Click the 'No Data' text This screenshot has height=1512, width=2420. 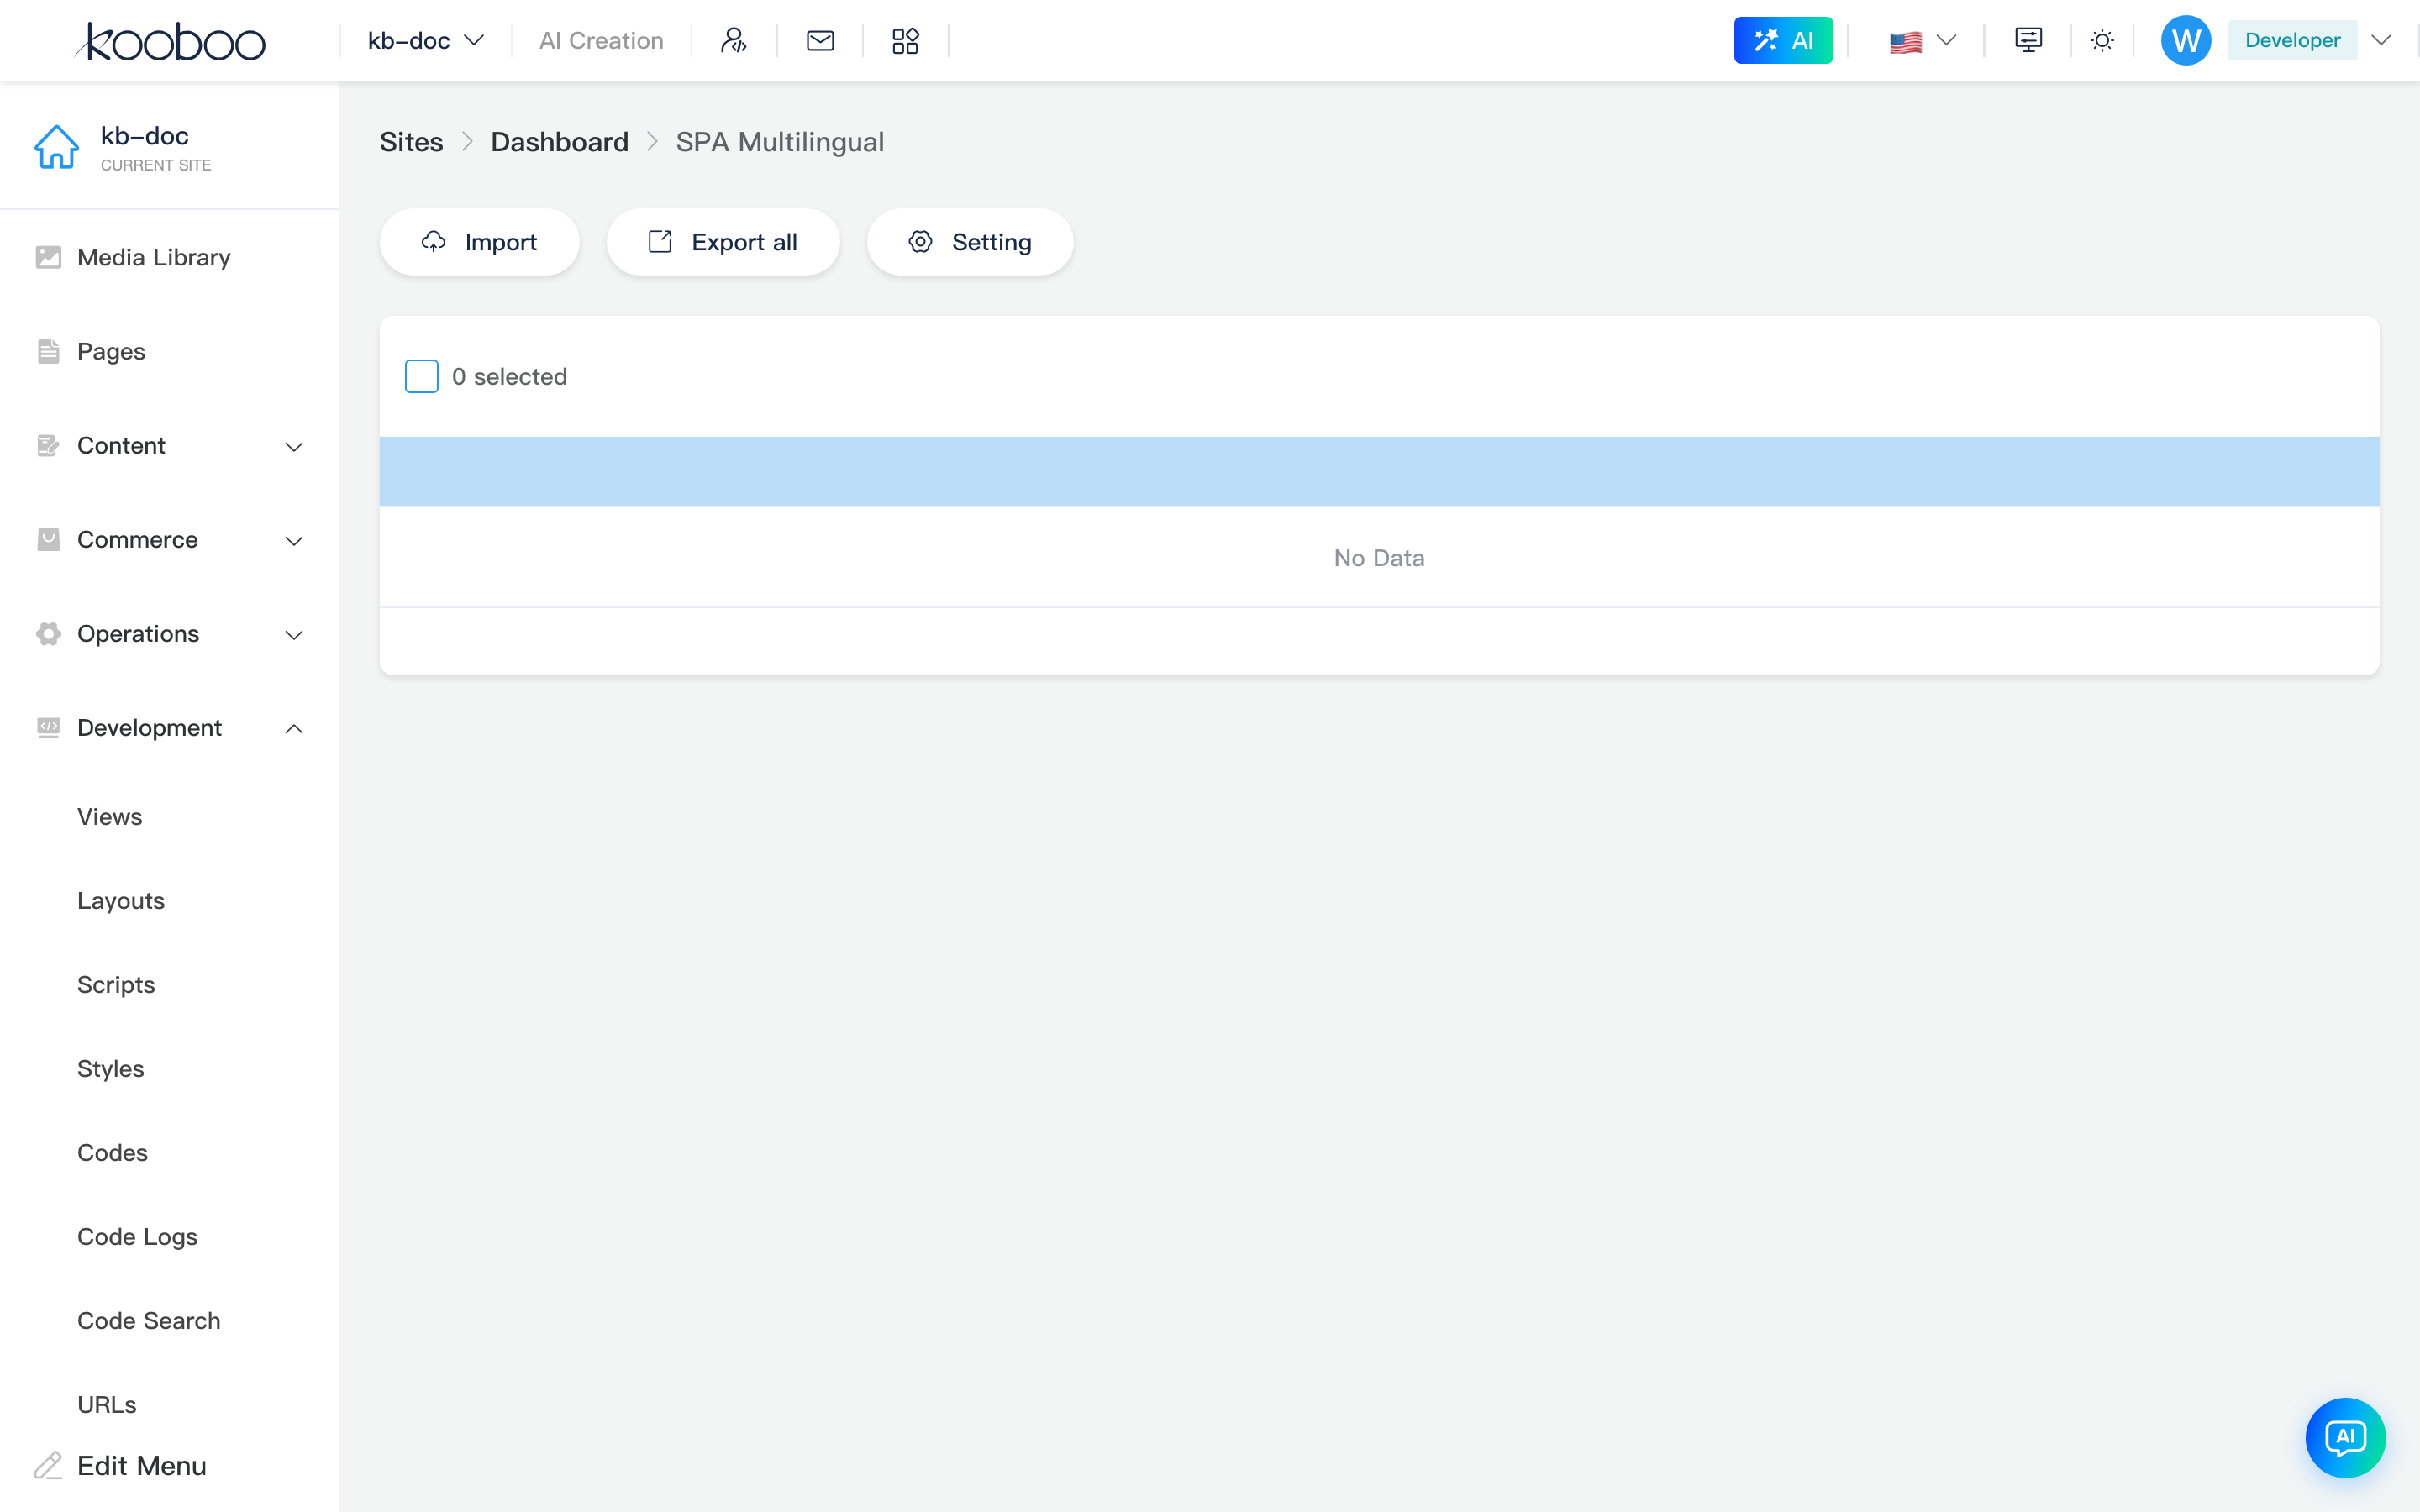pos(1379,558)
